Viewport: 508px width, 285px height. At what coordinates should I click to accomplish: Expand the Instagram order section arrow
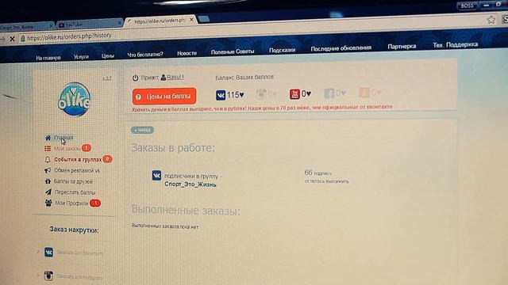(x=38, y=275)
